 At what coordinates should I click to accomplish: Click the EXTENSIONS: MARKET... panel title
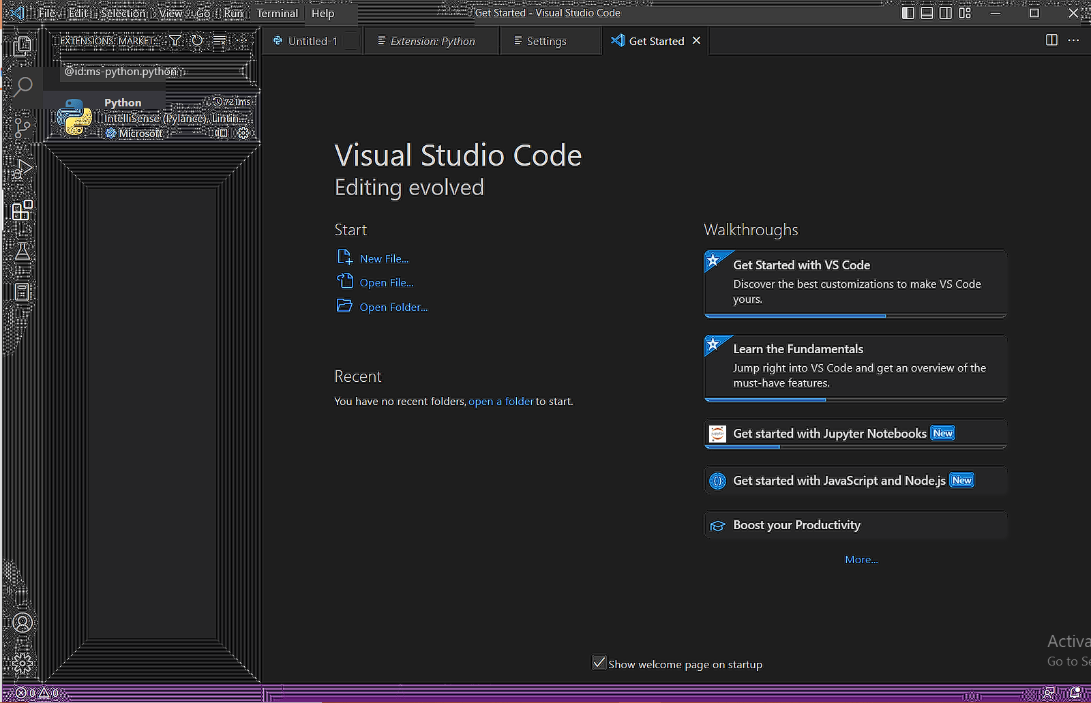108,41
